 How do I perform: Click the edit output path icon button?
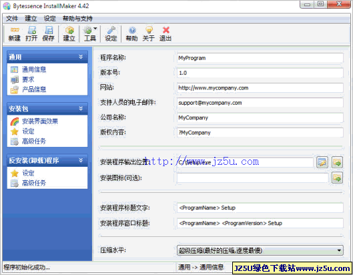(x=322, y=162)
